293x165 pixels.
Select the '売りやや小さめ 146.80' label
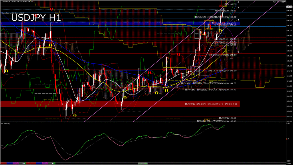tap(225, 11)
